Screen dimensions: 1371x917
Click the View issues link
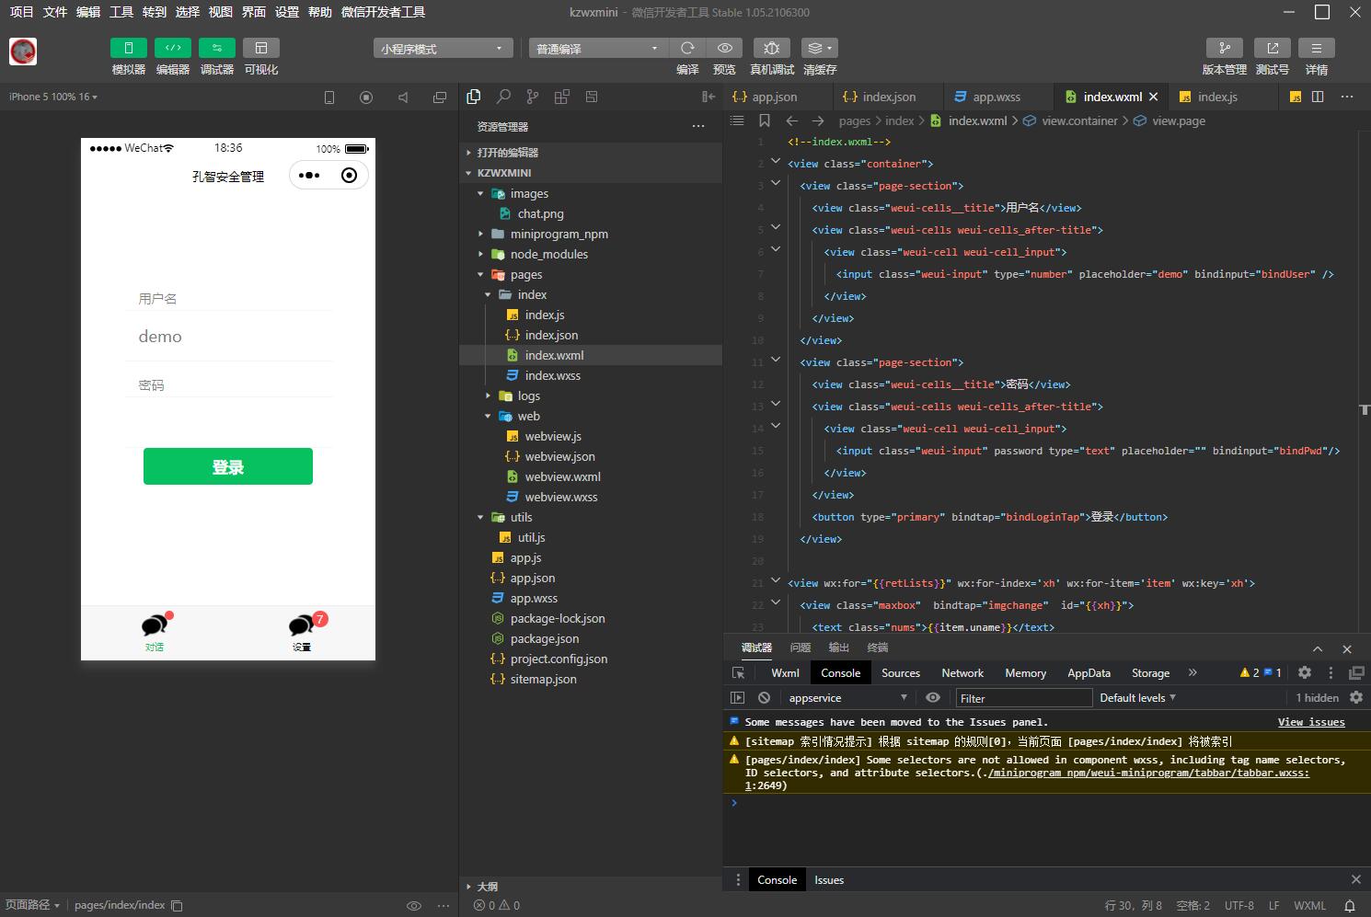coord(1310,722)
